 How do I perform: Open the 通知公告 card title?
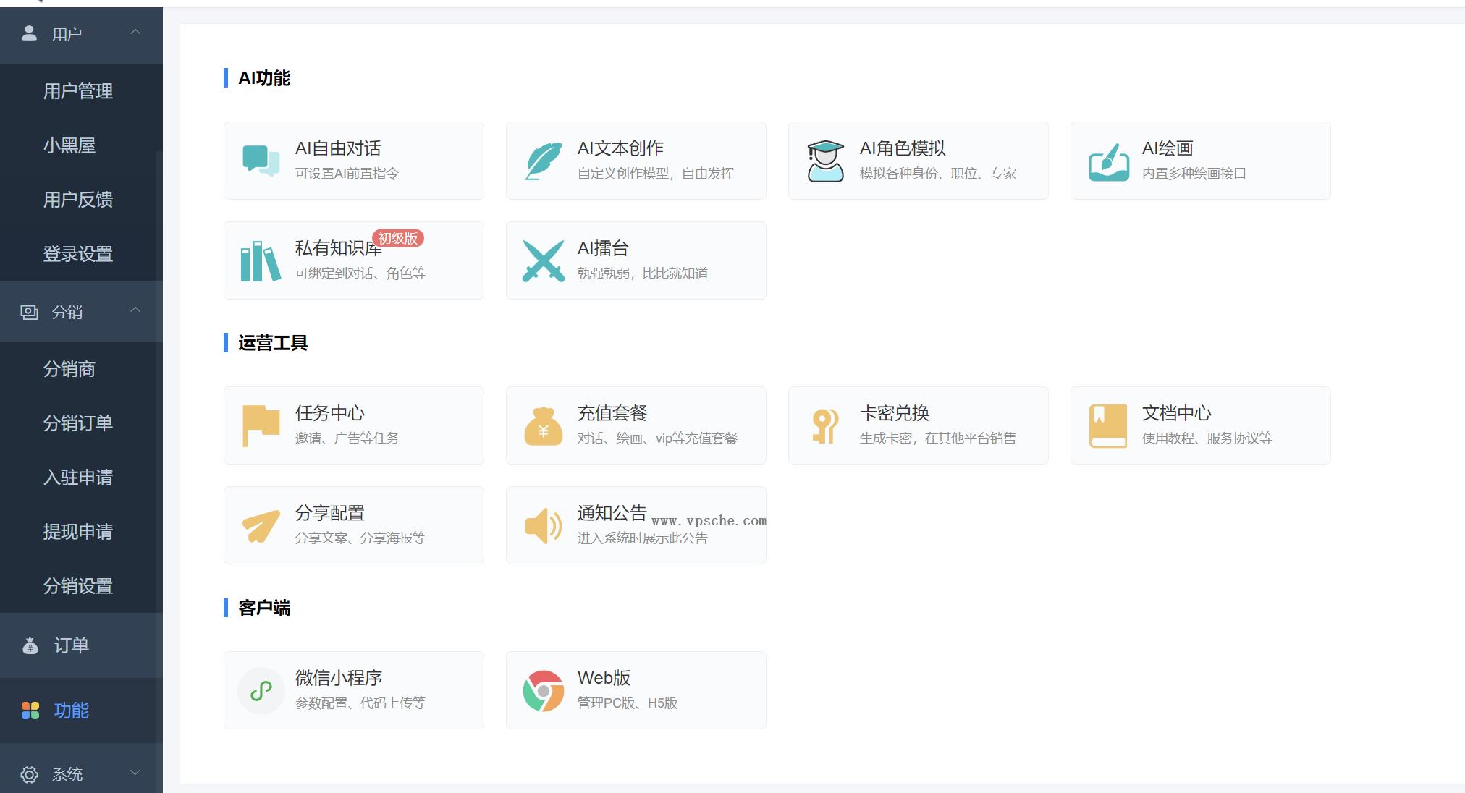point(612,513)
